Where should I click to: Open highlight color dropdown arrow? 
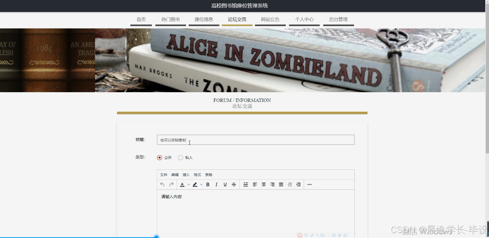coord(201,184)
